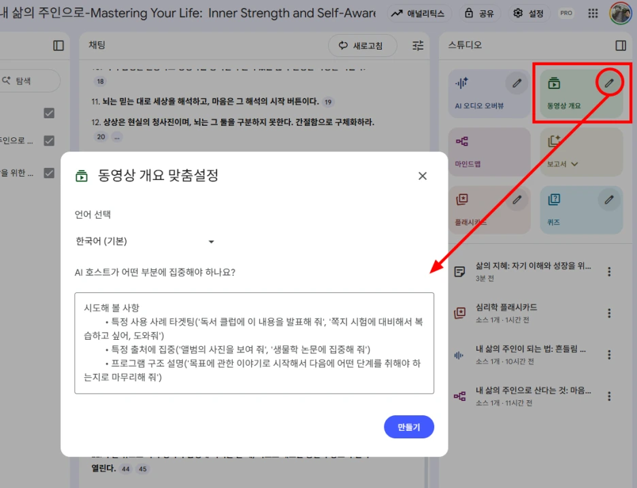Screen dimensions: 637x488
Task: Open chat configuration sliders icon
Action: [x=418, y=46]
